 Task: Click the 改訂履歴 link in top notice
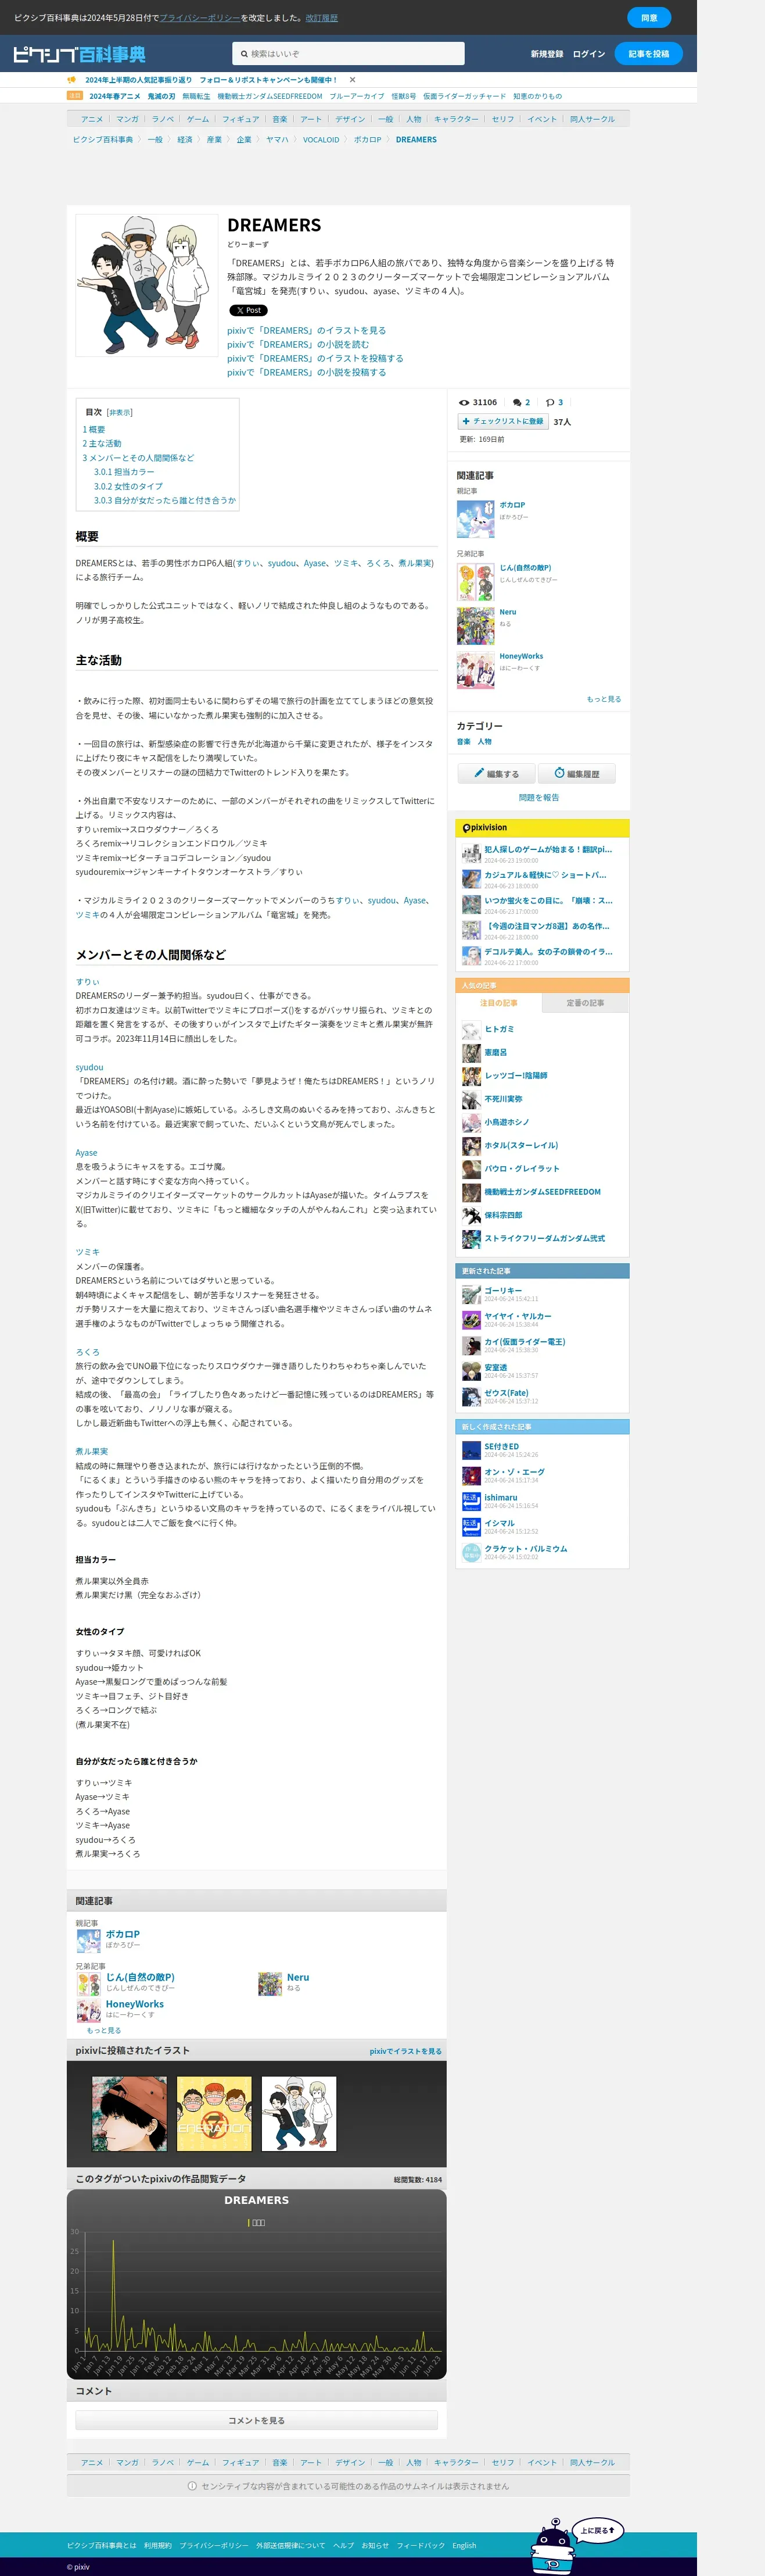coord(322,18)
